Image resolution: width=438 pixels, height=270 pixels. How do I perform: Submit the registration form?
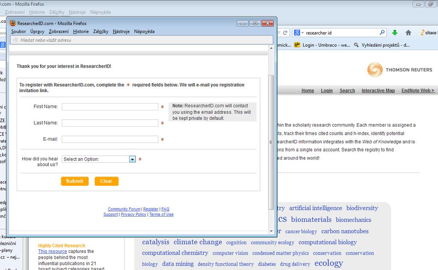[74, 181]
